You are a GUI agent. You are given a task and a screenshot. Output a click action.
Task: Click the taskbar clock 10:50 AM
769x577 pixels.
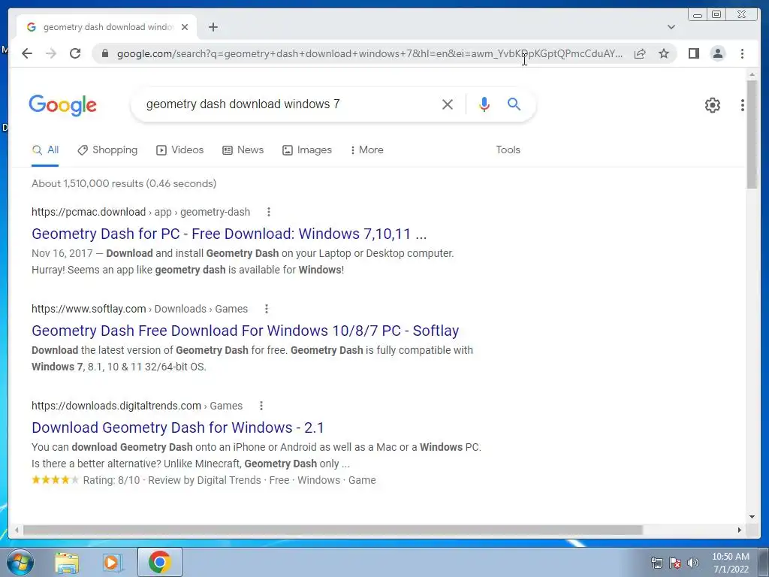coord(731,563)
